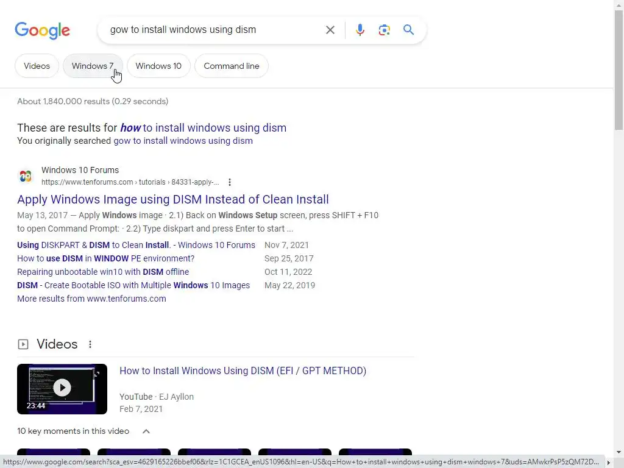
Task: Click the 'About 1,840,000 results' text
Action: 93,102
